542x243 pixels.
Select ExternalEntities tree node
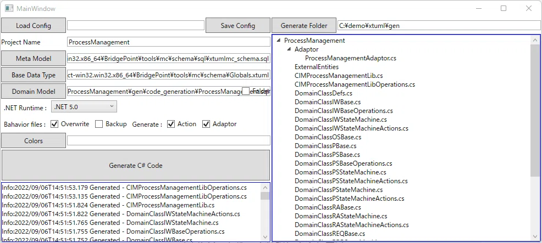pos(317,66)
